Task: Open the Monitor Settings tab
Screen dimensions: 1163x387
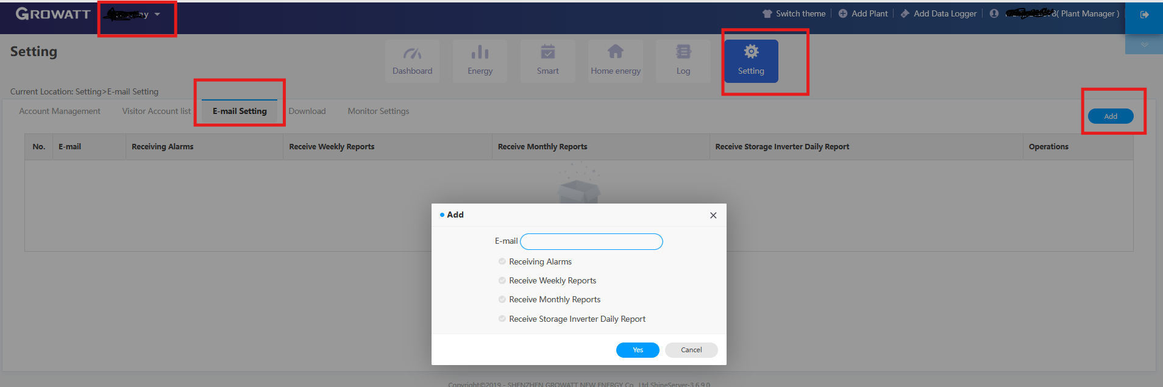Action: [378, 111]
